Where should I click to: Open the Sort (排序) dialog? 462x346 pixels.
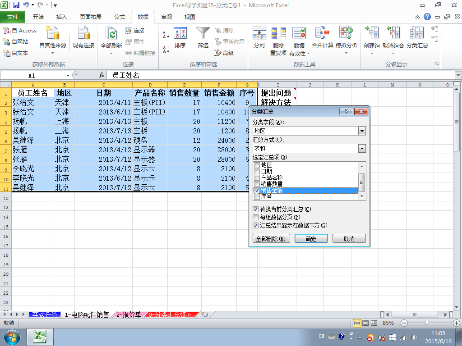coord(180,37)
